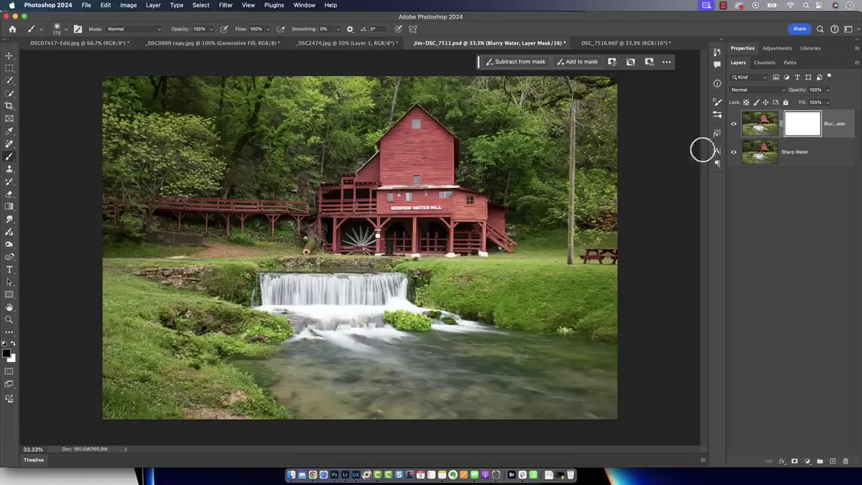
Task: Open the layer blend mode Normal dropdown
Action: pyautogui.click(x=757, y=90)
